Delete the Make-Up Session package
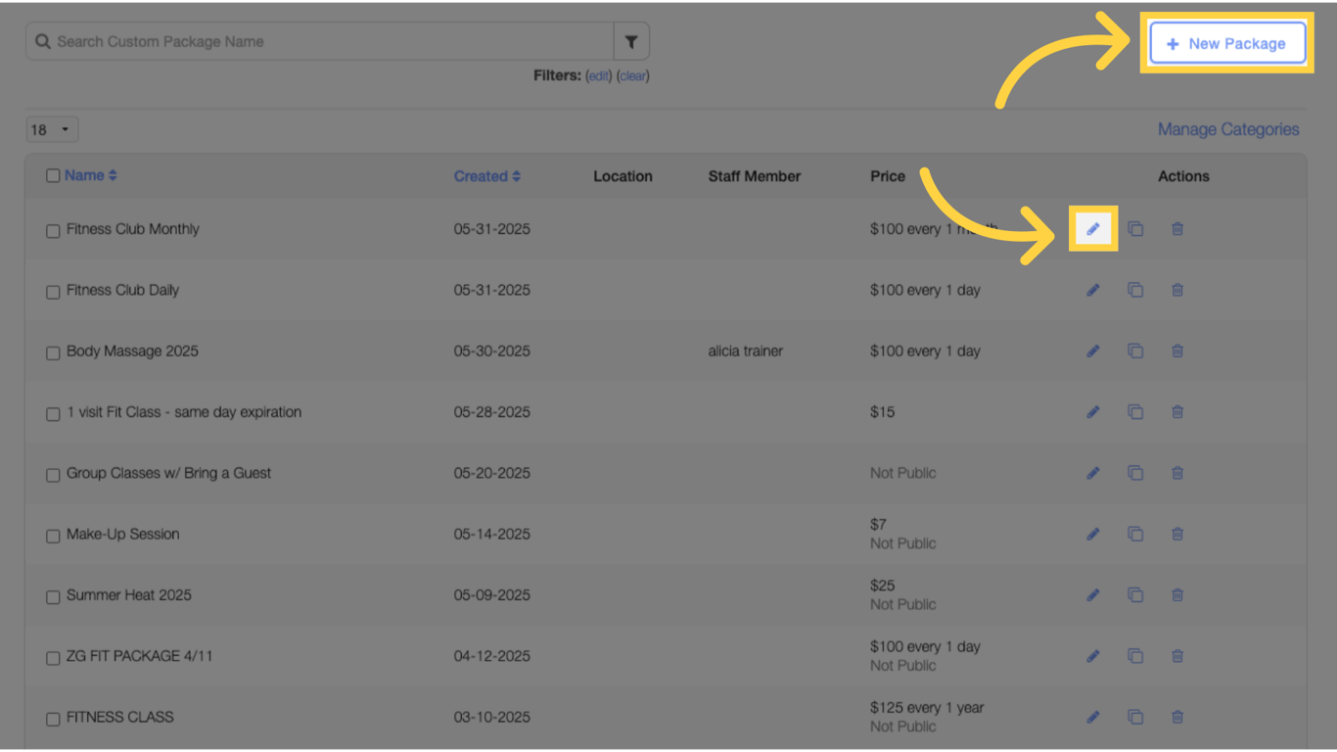 click(x=1177, y=534)
